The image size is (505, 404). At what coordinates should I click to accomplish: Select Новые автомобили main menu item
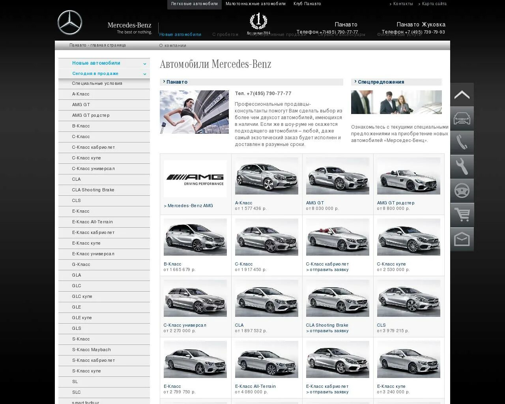click(x=180, y=34)
